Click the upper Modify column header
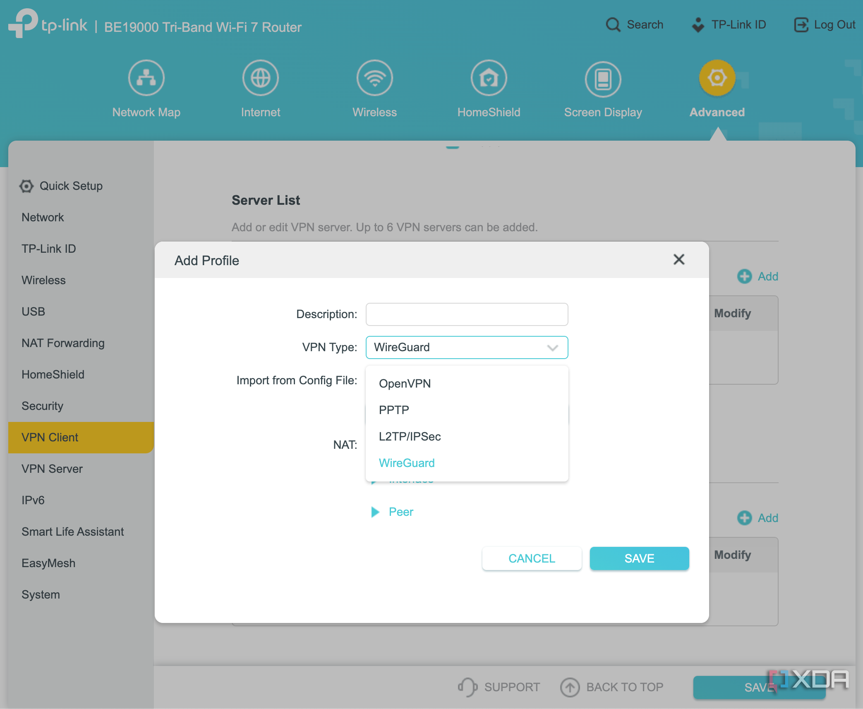This screenshot has width=863, height=709. click(x=733, y=314)
